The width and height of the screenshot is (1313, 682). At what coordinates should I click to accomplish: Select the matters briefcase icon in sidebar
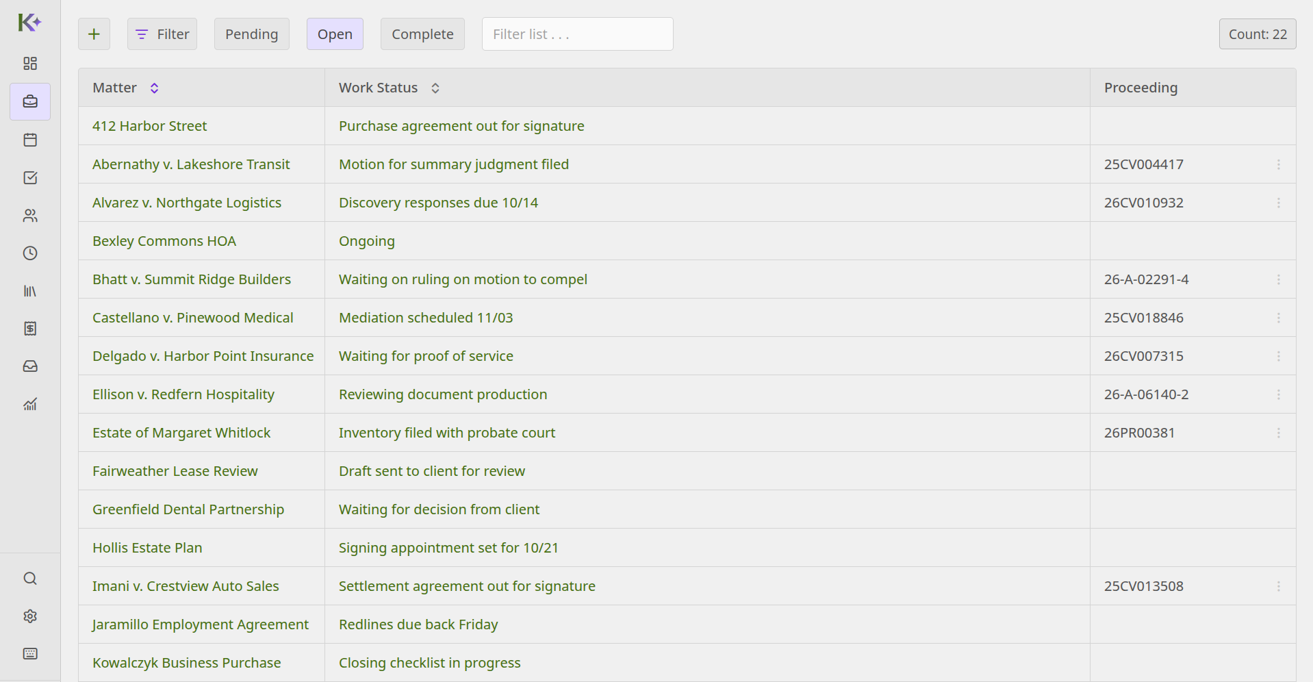pyautogui.click(x=30, y=101)
